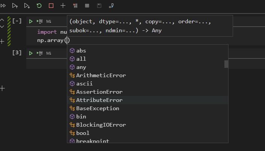The width and height of the screenshot is (265, 151).
Task: Pick AssertionError in the autocomplete list
Action: [x=148, y=92]
